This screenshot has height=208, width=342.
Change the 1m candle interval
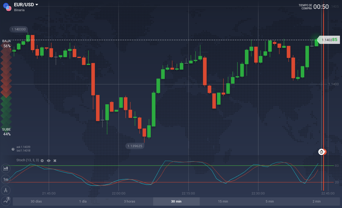pos(5,179)
